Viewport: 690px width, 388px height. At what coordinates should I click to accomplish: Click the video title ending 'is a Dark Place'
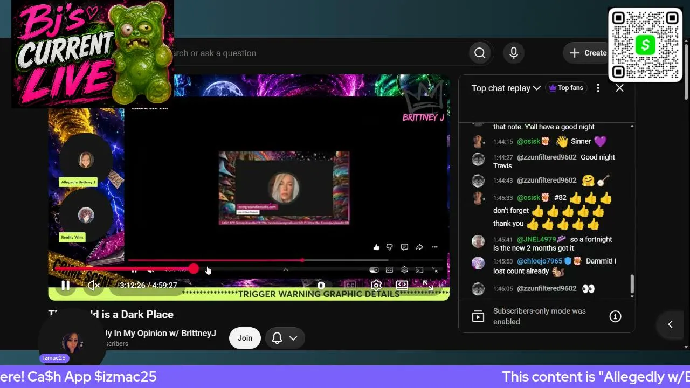pos(111,314)
